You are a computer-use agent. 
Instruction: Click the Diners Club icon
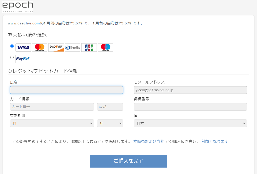pyautogui.click(x=72, y=47)
